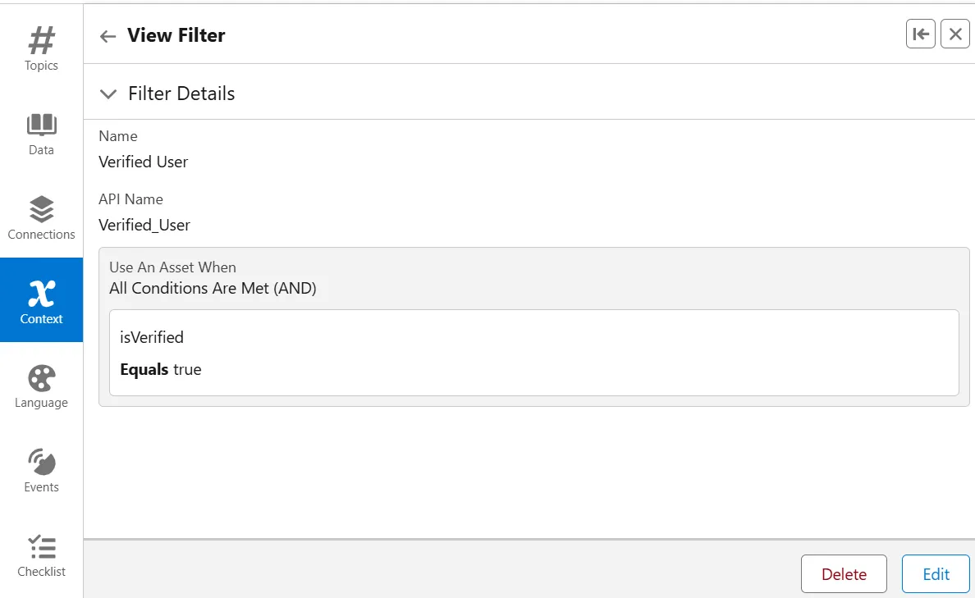The image size is (975, 598).
Task: Click the View Filter panel title
Action: [176, 35]
